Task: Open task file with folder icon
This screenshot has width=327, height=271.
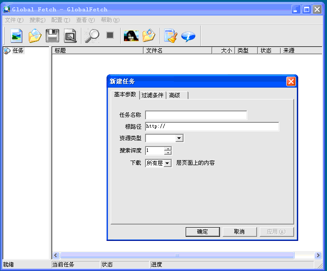Action: tap(35, 36)
